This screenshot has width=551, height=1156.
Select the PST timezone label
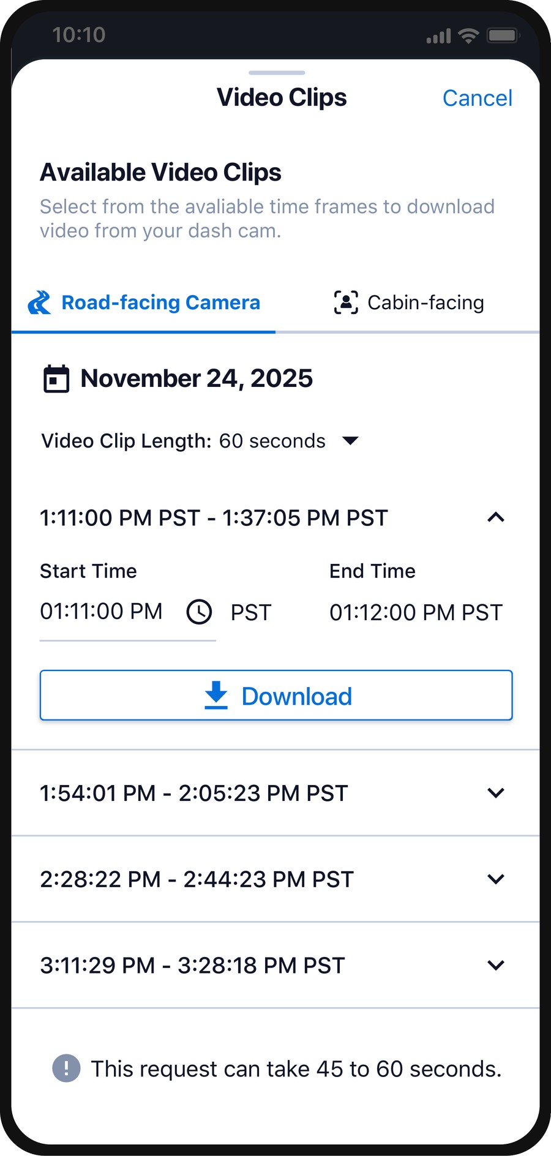coord(251,612)
